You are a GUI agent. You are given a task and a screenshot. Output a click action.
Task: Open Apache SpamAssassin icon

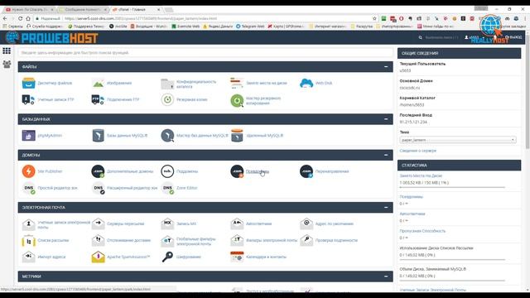click(x=98, y=257)
